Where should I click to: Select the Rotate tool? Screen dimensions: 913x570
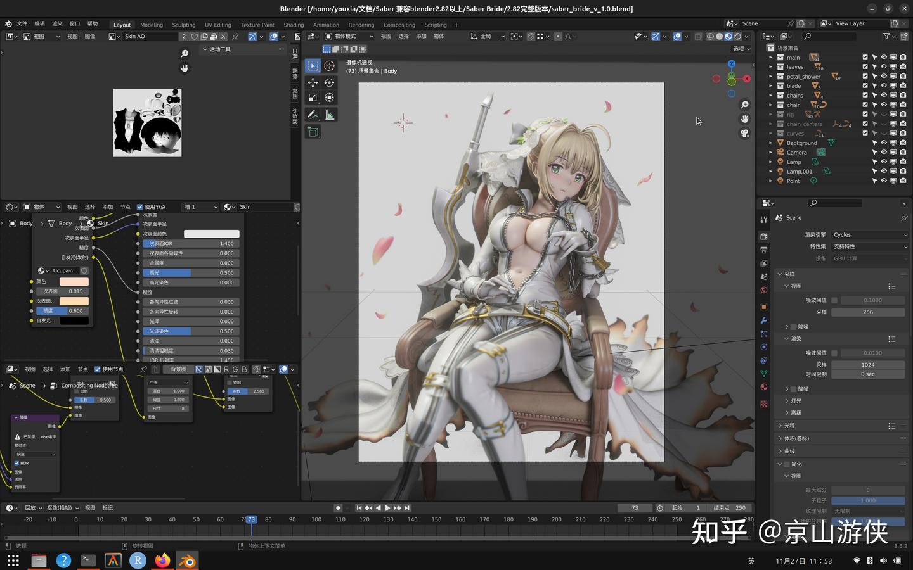[329, 82]
